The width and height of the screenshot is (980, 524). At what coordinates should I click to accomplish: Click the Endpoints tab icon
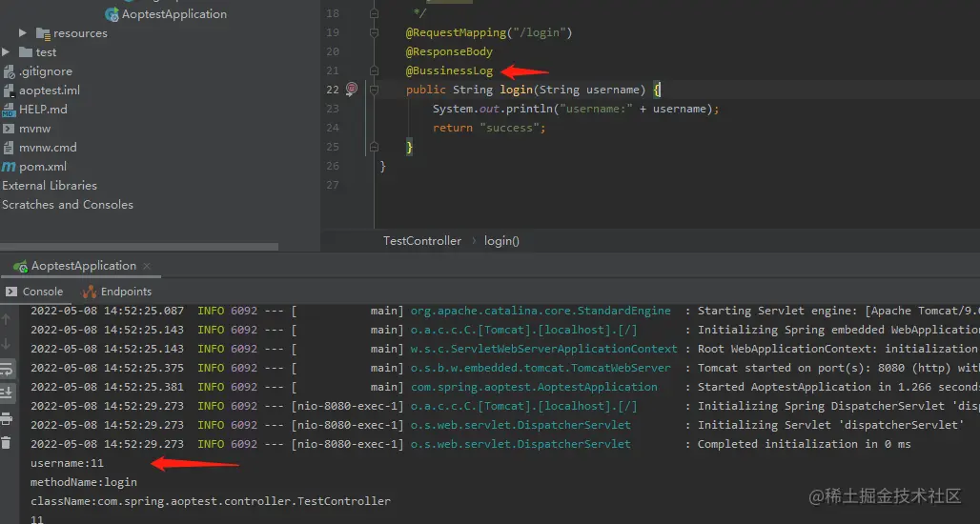90,292
